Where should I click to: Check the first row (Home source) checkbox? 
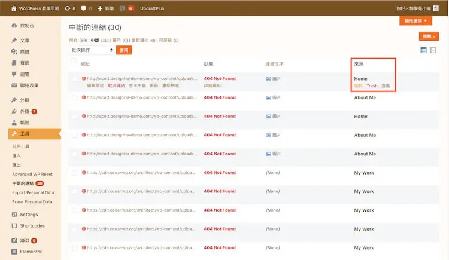click(x=74, y=79)
